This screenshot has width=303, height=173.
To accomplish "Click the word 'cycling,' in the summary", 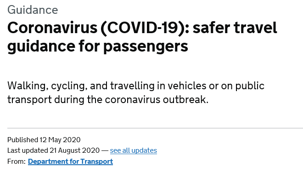I will [68, 86].
